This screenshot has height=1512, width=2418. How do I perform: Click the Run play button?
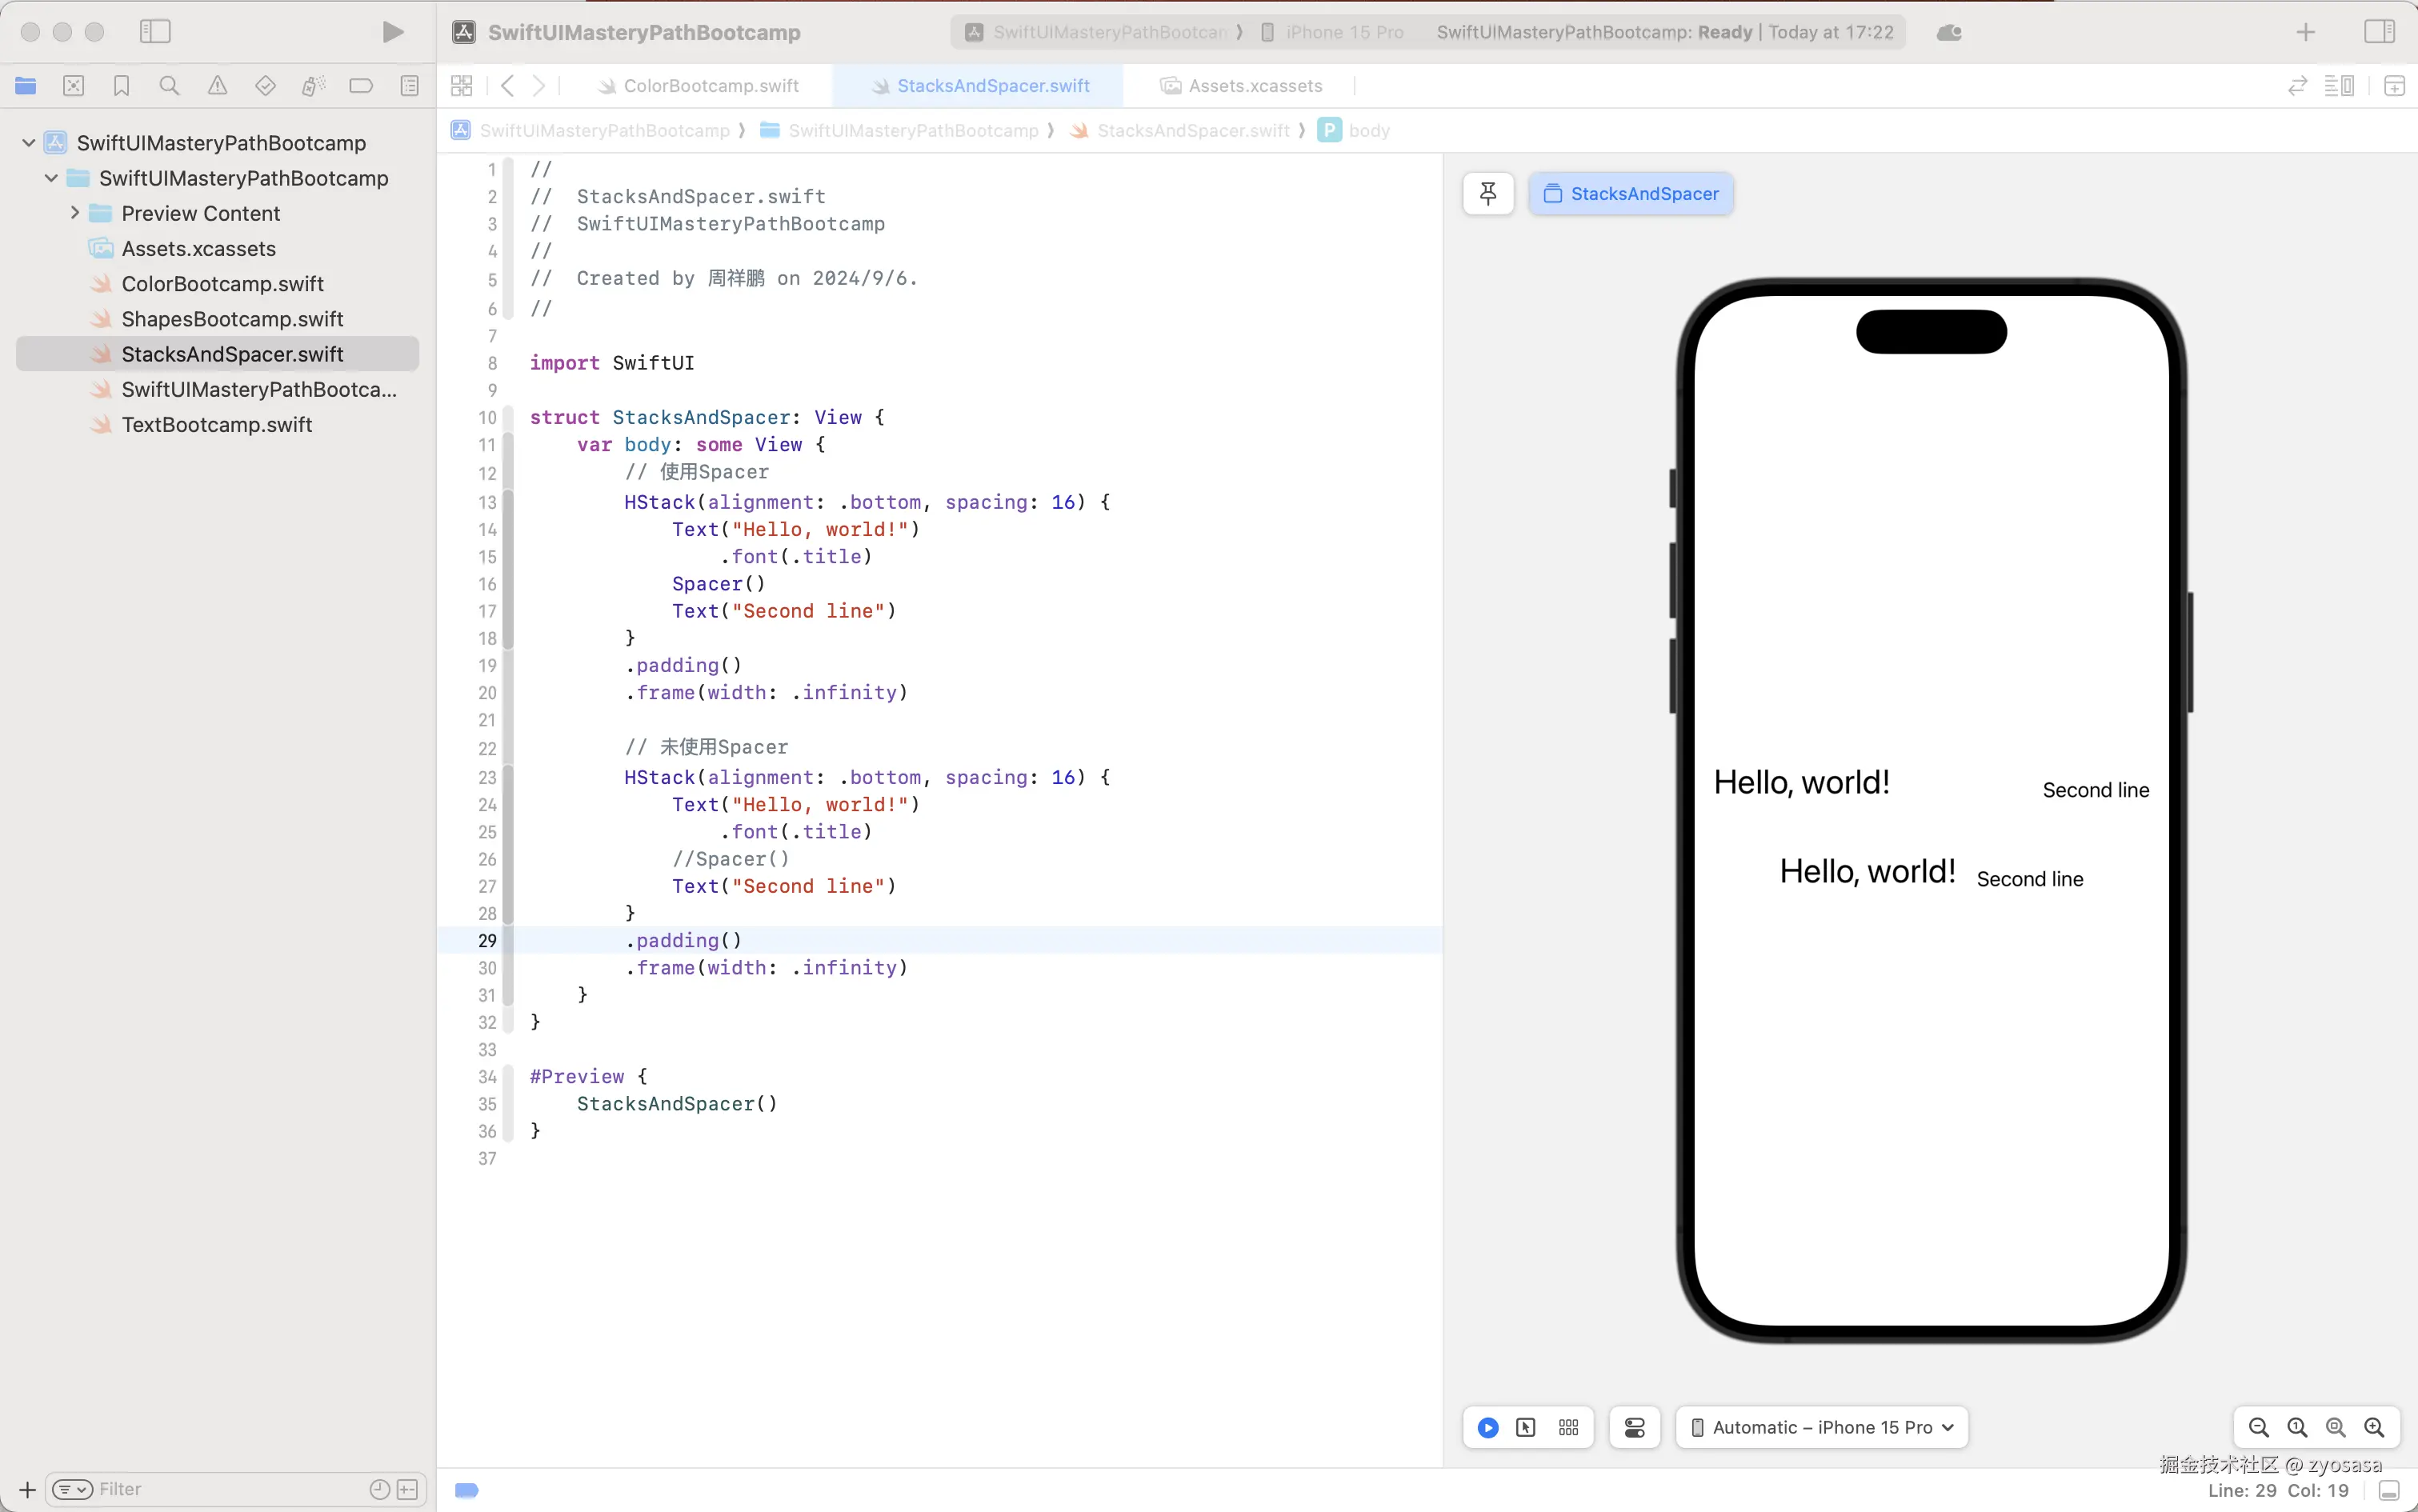[x=393, y=32]
